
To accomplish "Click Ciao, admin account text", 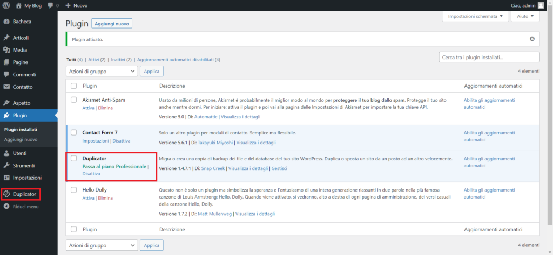I will (x=523, y=5).
